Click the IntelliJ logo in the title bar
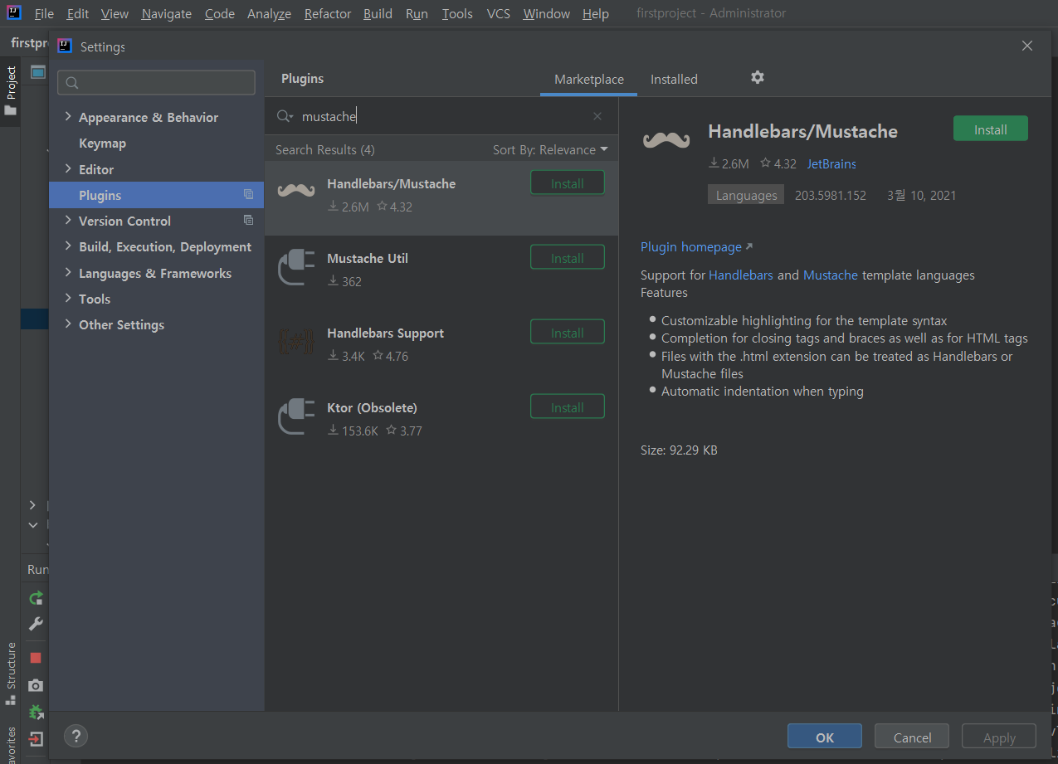The image size is (1058, 764). point(14,13)
